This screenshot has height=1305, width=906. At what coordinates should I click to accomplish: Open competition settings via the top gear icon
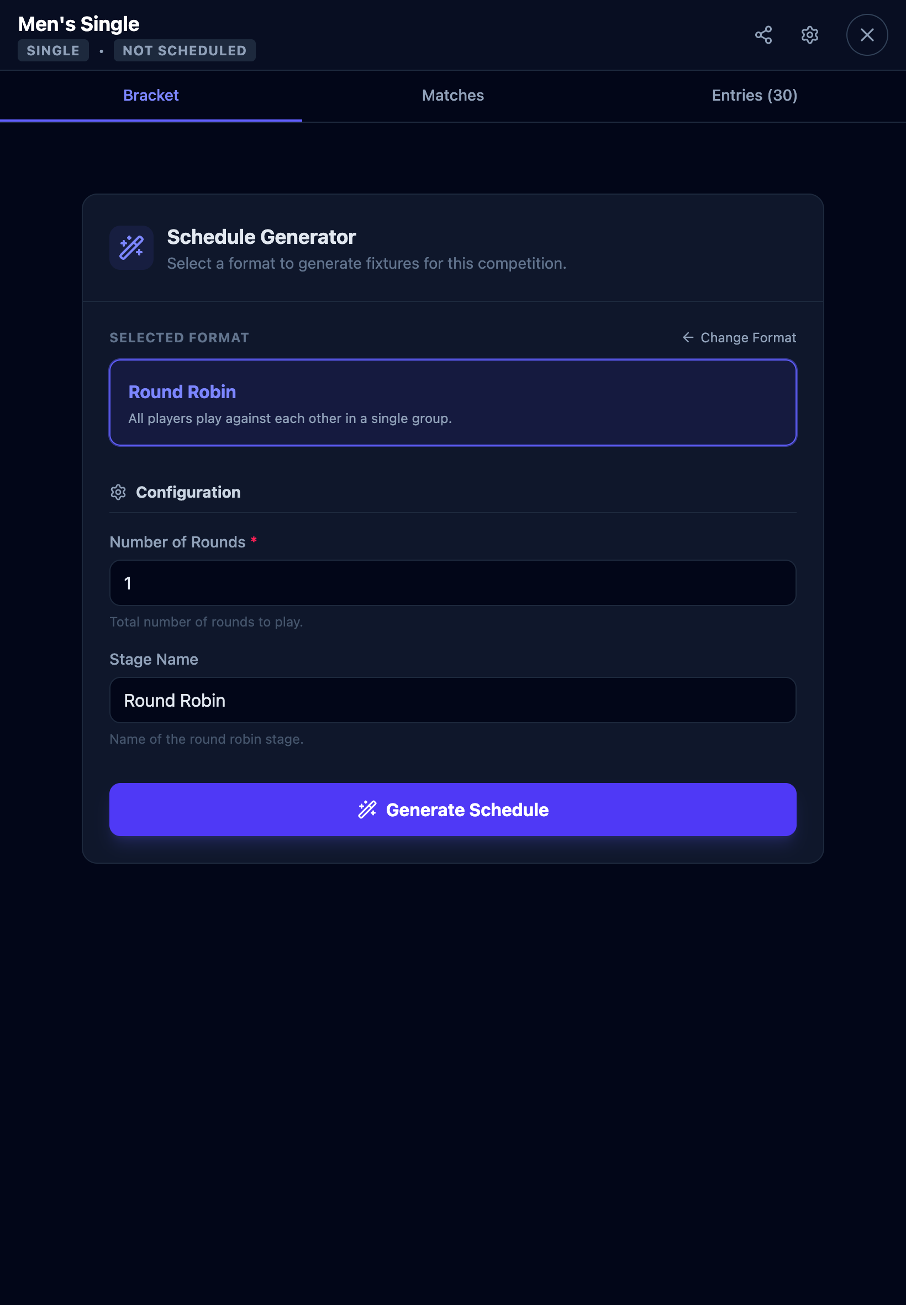(x=809, y=35)
